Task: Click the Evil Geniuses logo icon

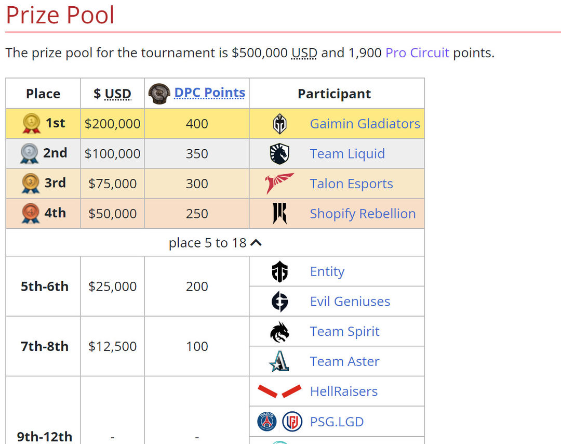Action: pos(279,302)
